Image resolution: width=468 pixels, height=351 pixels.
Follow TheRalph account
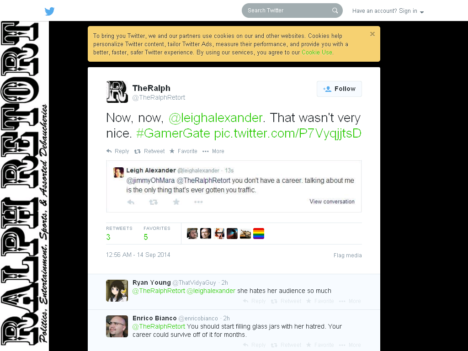(339, 89)
